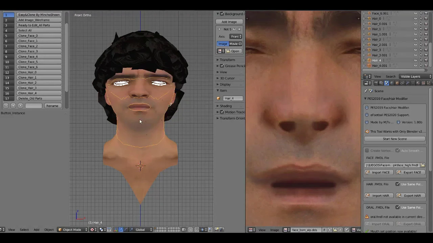Open the Object menu in 3D viewport

tap(49, 230)
